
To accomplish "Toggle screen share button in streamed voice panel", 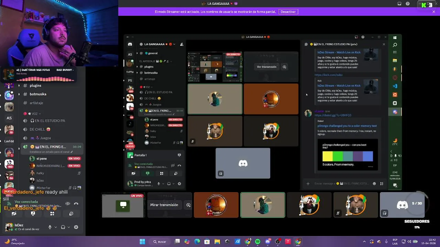I will click(x=147, y=174).
